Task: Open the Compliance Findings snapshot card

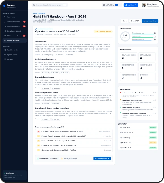Action: 129,57
